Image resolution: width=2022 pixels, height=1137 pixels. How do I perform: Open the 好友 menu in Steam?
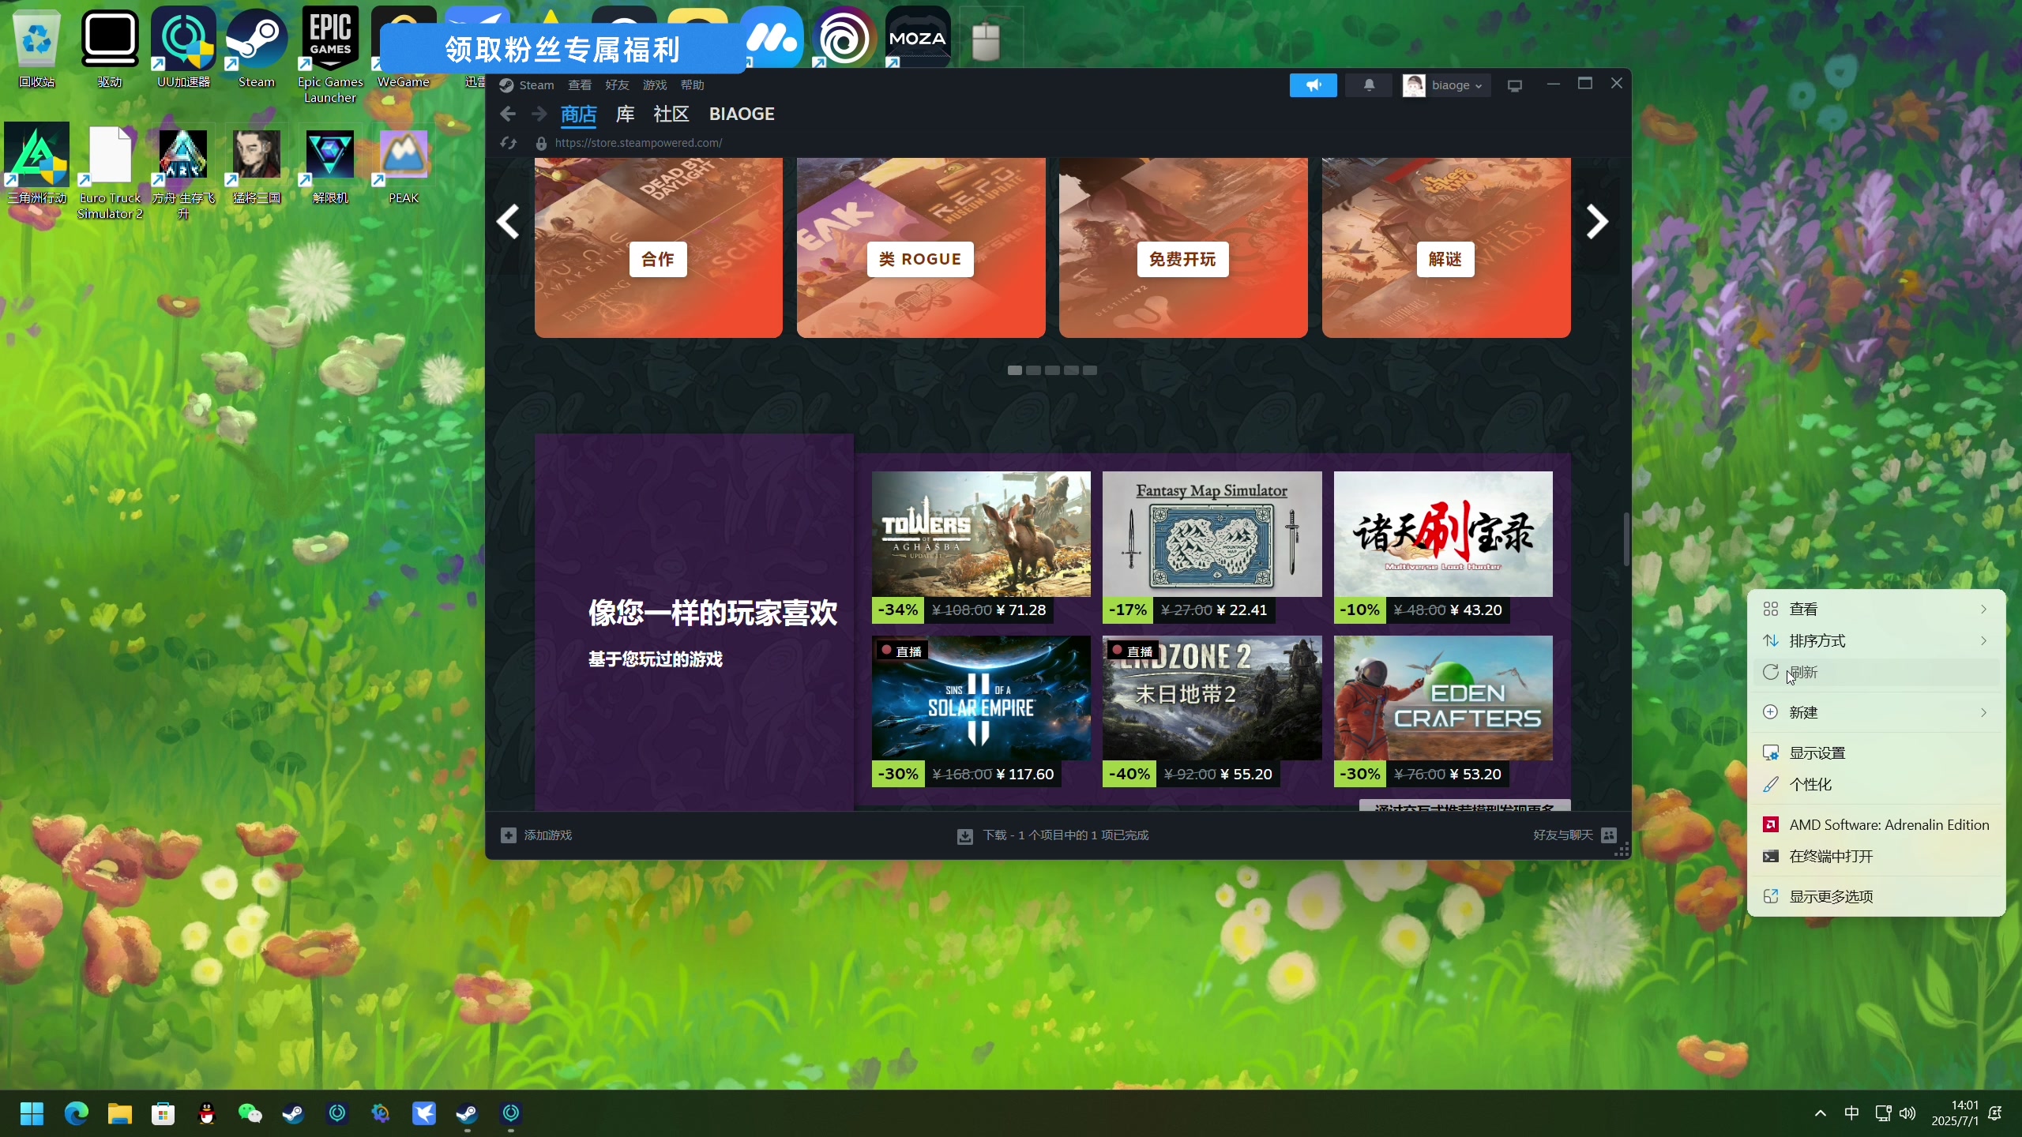617,85
